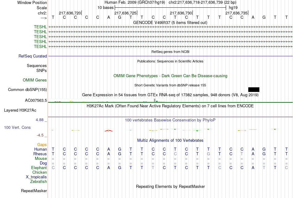Click the X_tropicalis alignment row label
Image resolution: width=293 pixels, height=198 pixels.
pos(36,177)
